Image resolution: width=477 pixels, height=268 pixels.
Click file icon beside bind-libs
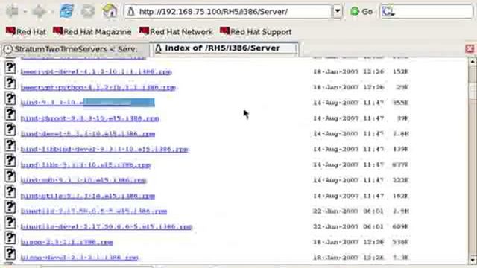pos(10,161)
